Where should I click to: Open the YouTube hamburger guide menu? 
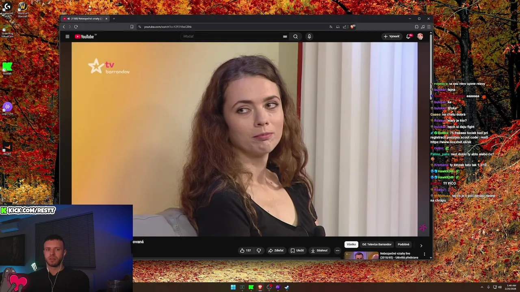pos(67,36)
